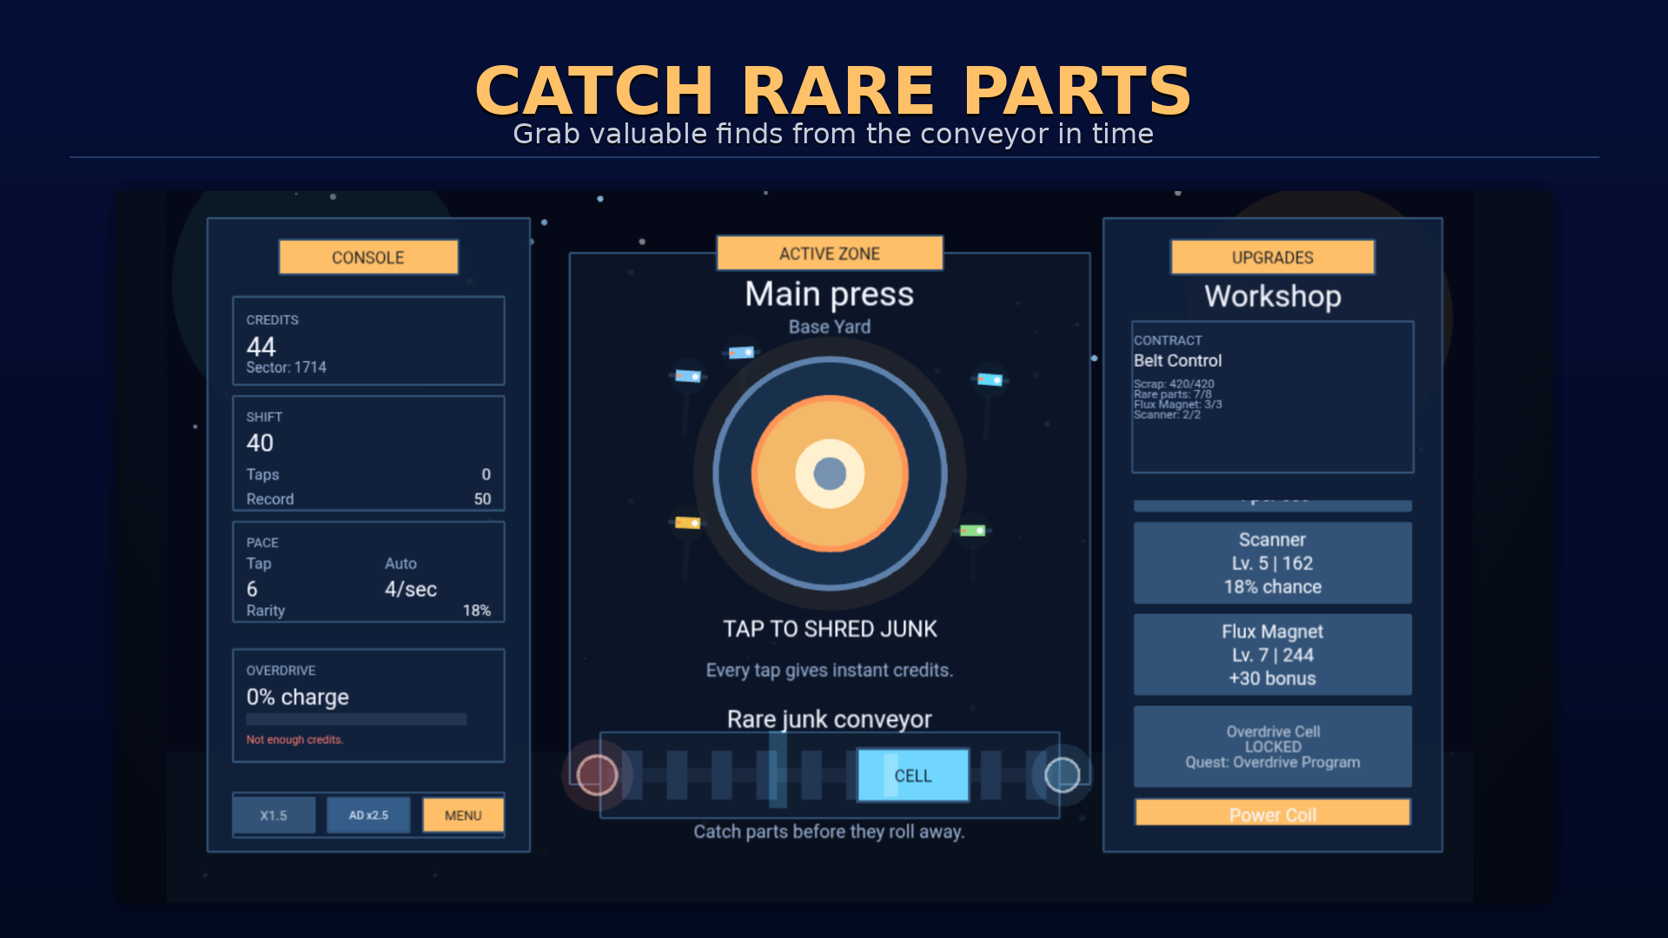Open the Overdrive Cell locked quest entry
1668x938 pixels.
[1271, 746]
